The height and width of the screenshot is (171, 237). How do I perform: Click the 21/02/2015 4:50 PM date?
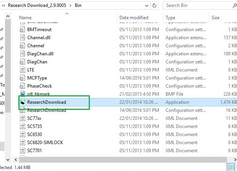[139, 94]
